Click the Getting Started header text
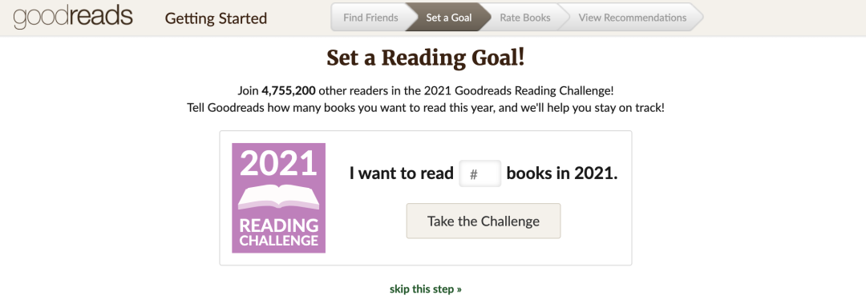Screen dimensions: 866x303 216,18
